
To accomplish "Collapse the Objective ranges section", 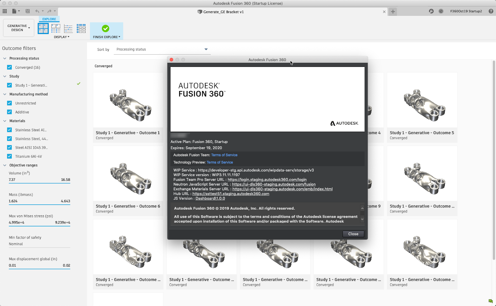I will [5, 165].
